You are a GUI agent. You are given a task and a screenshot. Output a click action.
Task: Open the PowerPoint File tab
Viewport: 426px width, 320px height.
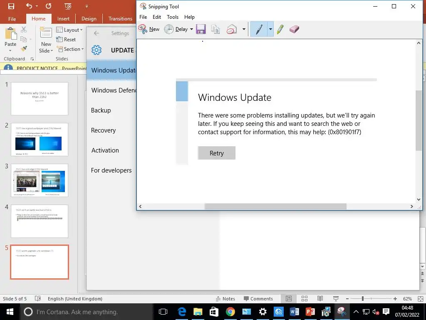pos(12,19)
